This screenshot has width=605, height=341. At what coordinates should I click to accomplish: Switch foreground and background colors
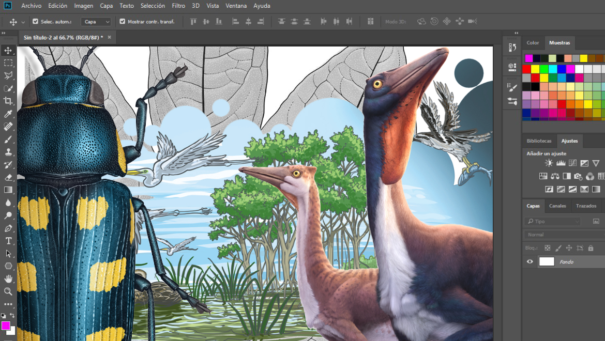[12, 316]
